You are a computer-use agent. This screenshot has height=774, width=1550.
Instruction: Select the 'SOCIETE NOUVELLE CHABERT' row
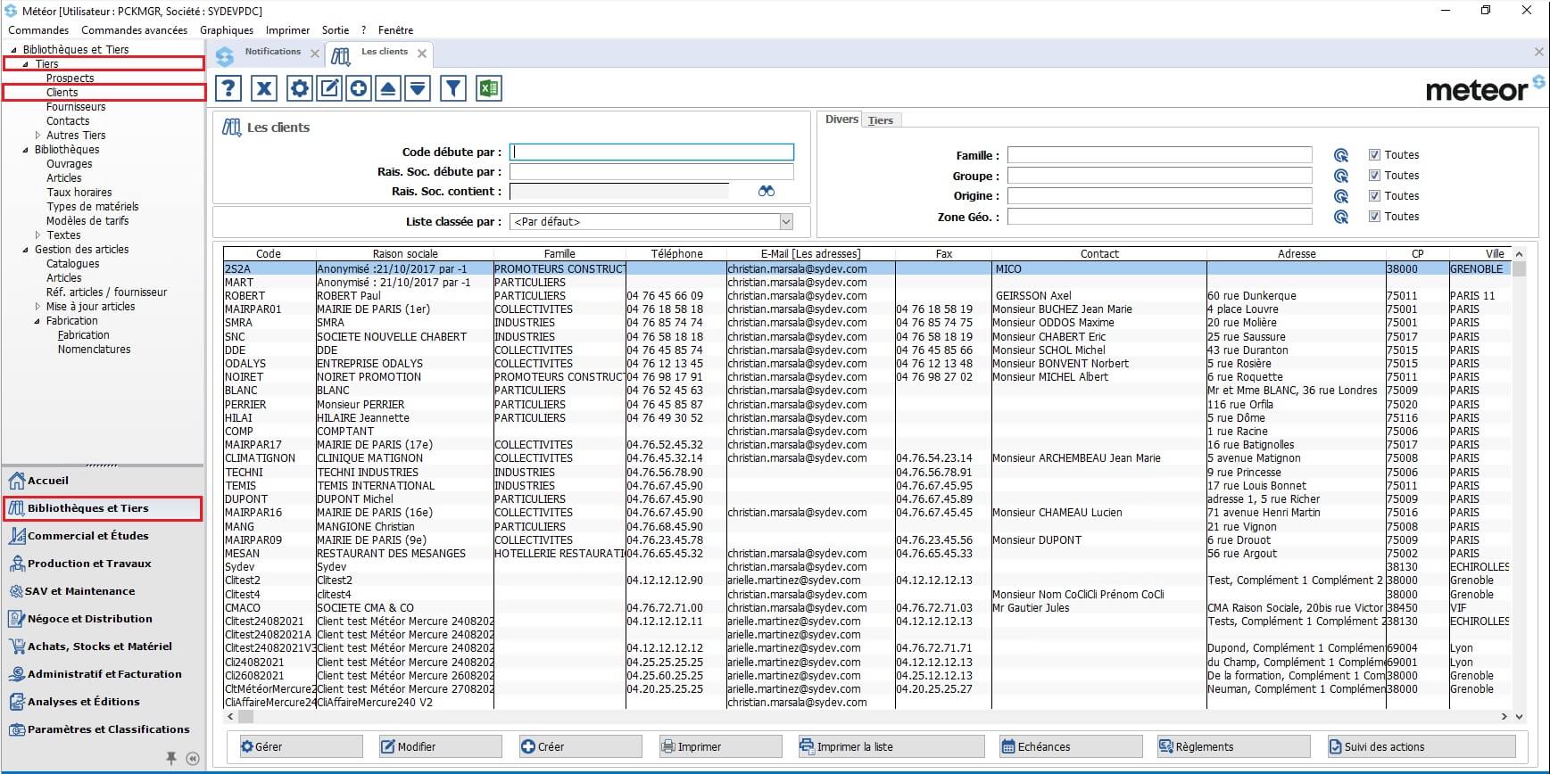(867, 337)
